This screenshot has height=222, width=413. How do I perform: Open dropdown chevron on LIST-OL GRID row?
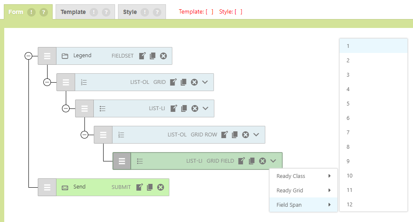coord(205,82)
